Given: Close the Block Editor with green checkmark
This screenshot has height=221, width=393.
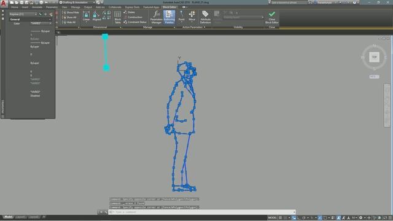Looking at the screenshot, I should [271, 17].
